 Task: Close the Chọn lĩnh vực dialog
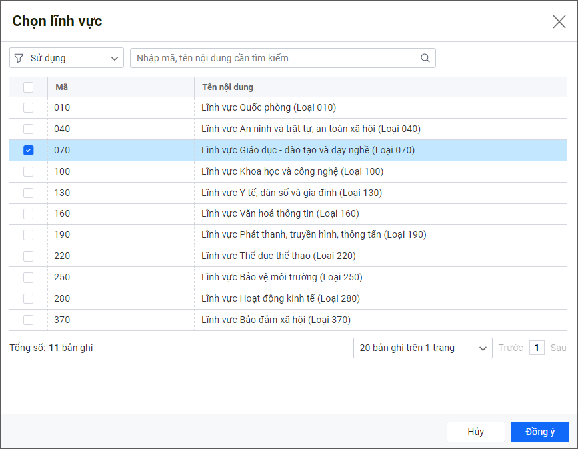[559, 21]
